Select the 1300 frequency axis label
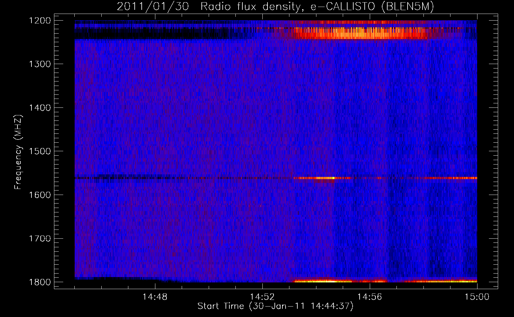The image size is (514, 317). [x=40, y=64]
